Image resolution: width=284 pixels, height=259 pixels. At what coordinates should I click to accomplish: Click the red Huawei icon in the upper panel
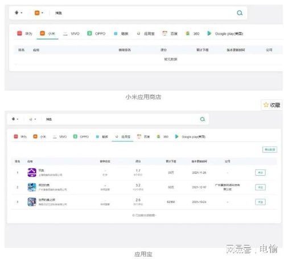[19, 33]
